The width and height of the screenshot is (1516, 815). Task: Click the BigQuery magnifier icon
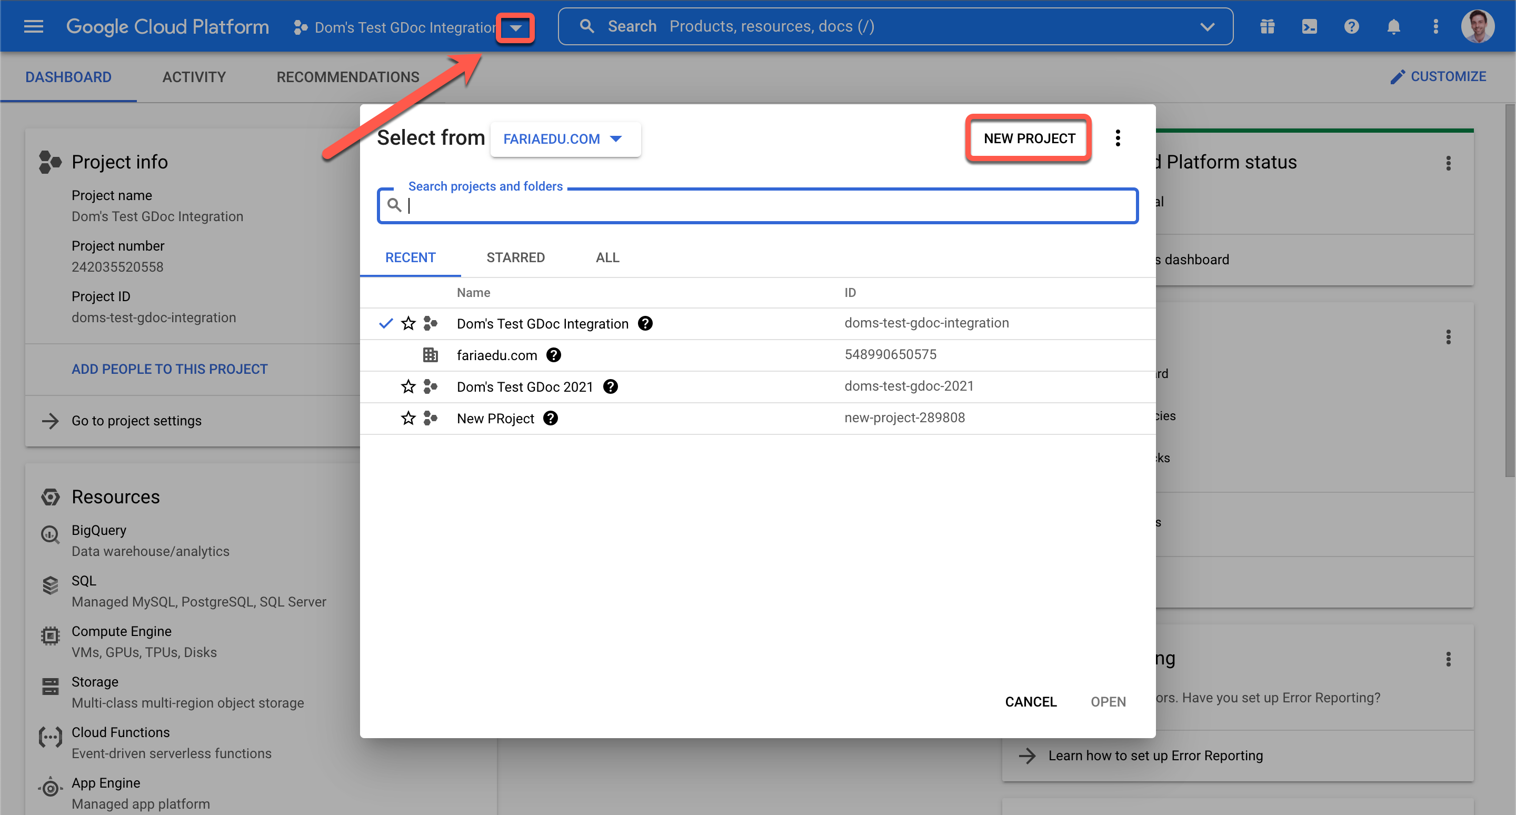tap(50, 535)
